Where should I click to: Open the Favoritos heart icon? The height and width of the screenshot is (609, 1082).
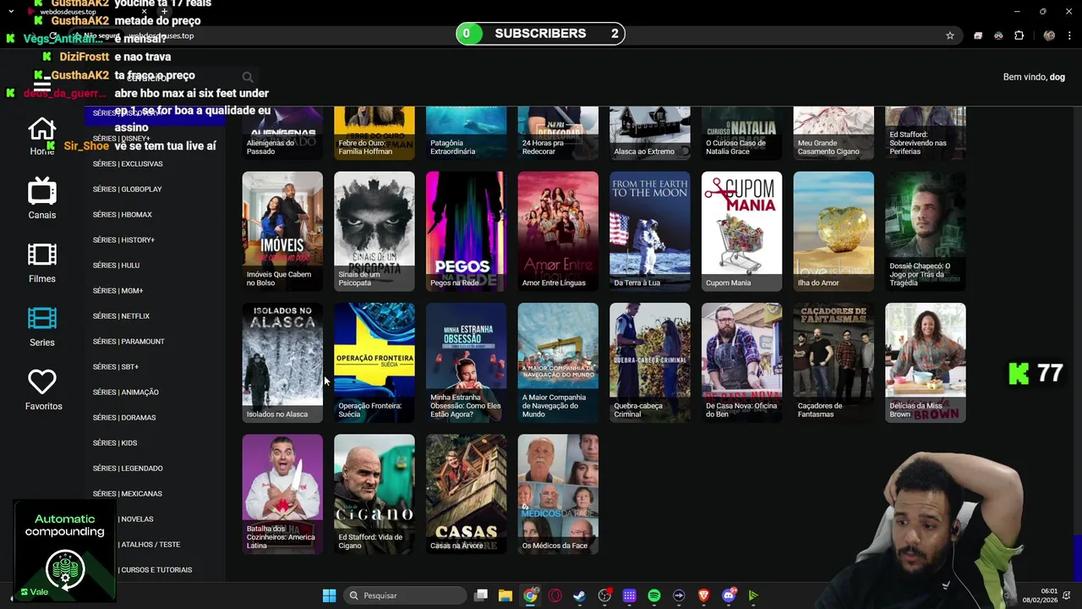click(42, 382)
